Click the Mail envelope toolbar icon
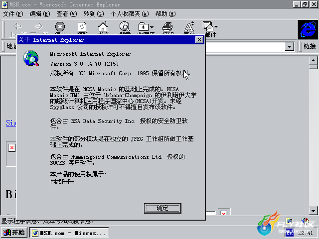The height and width of the screenshot is (239, 319). click(208, 26)
